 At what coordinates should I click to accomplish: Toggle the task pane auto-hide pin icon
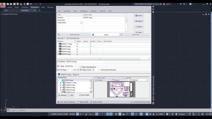153,9
